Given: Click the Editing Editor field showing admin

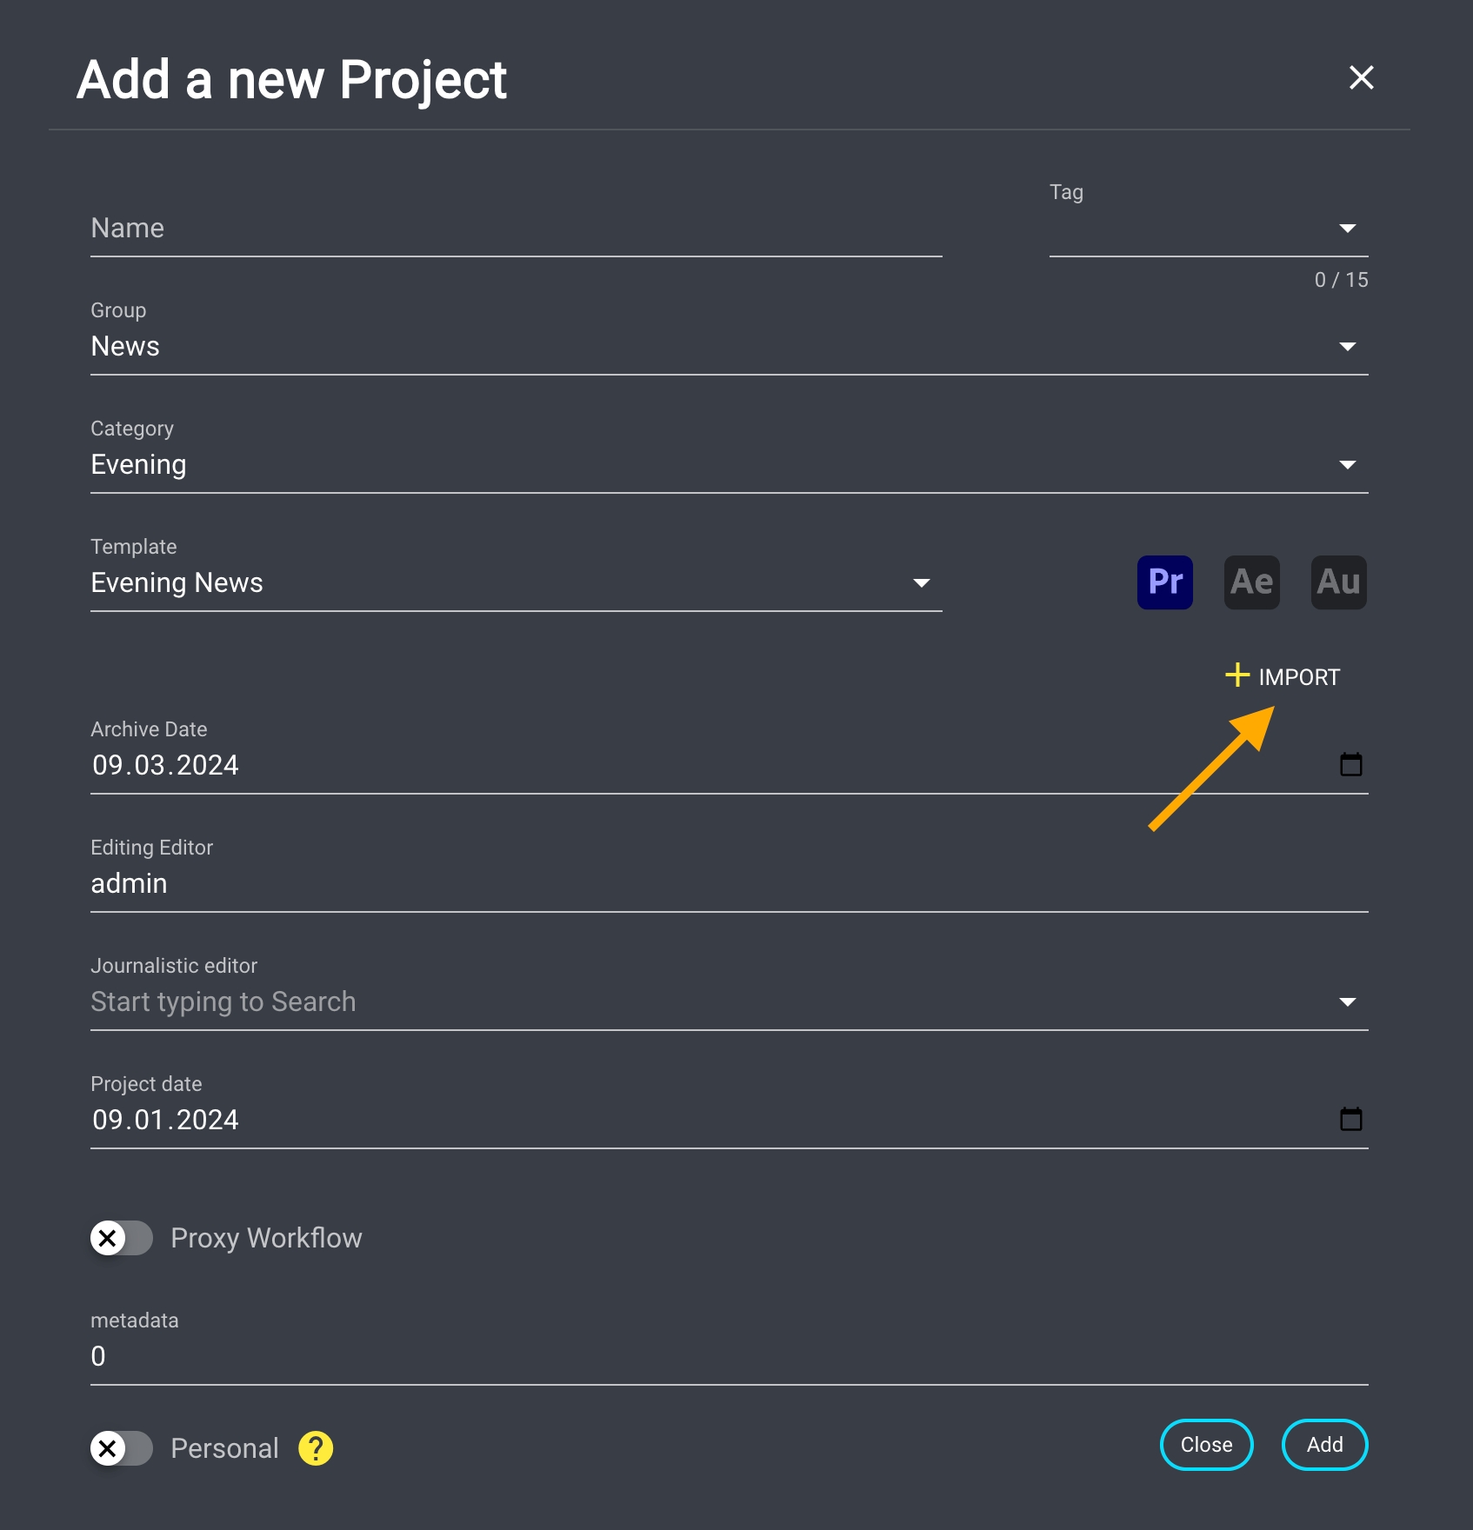Looking at the screenshot, I should click(729, 884).
